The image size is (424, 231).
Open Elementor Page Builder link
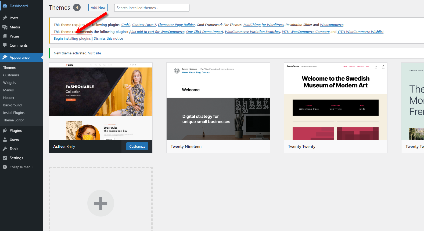coord(176,25)
